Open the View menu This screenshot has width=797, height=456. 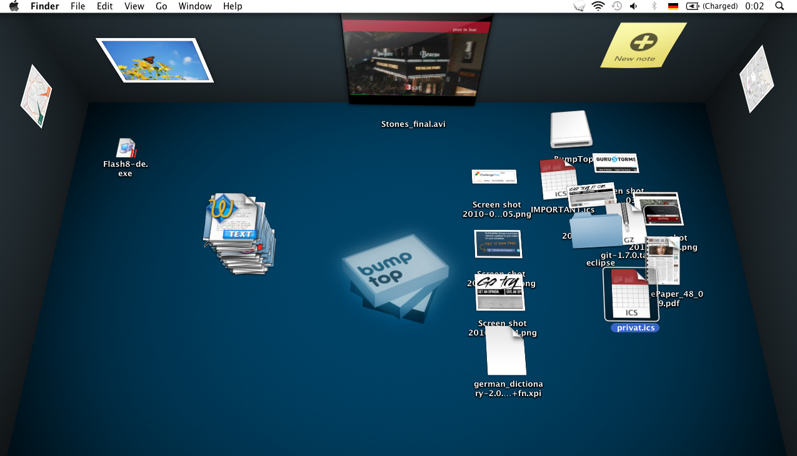pos(134,6)
